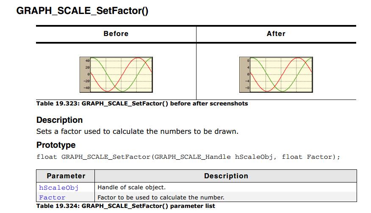The height and width of the screenshot is (213, 371).
Task: Click the After graph screenshot thumbnail
Action: coord(276,75)
